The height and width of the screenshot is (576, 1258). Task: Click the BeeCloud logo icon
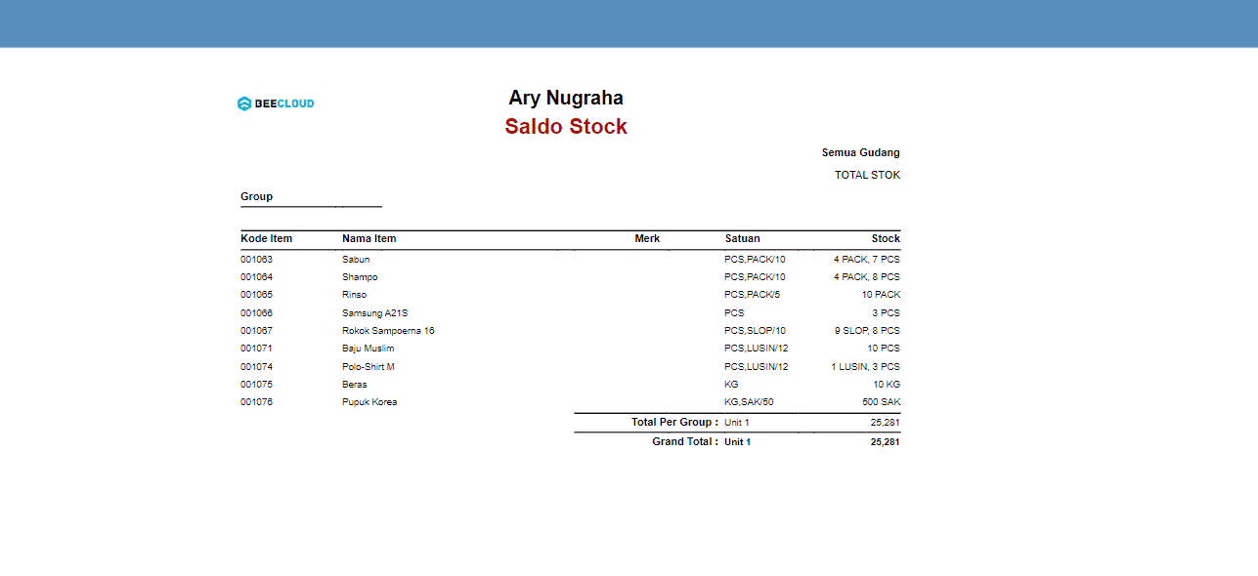244,103
